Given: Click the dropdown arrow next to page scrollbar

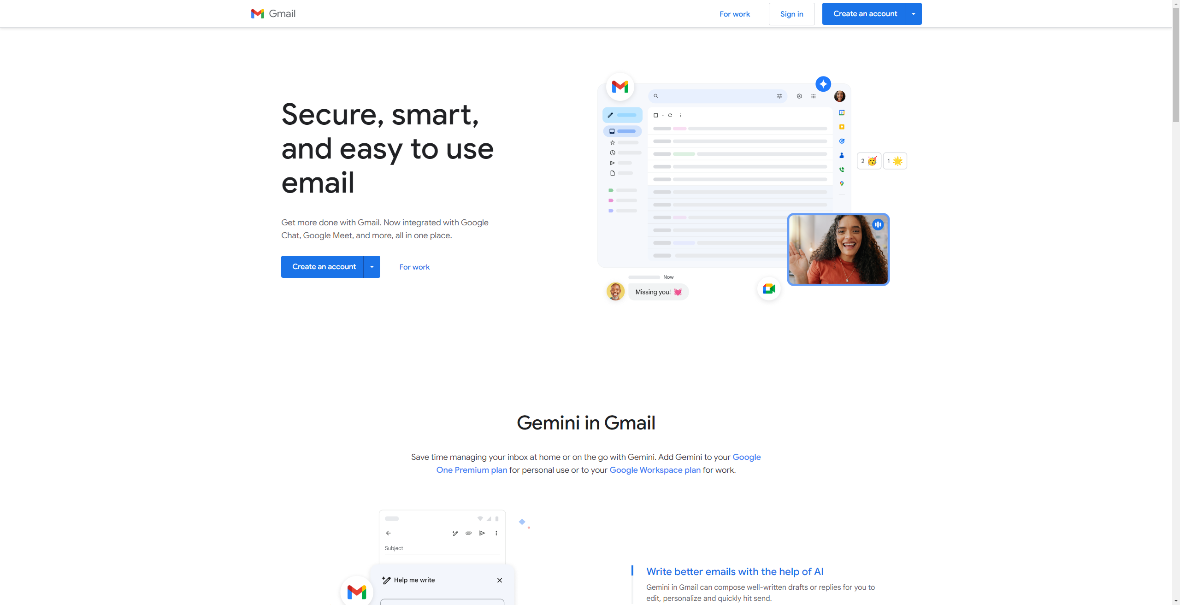Looking at the screenshot, I should pos(1175,600).
